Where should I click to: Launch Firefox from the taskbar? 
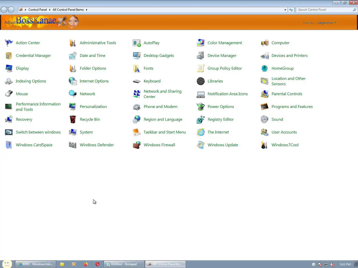(86, 264)
